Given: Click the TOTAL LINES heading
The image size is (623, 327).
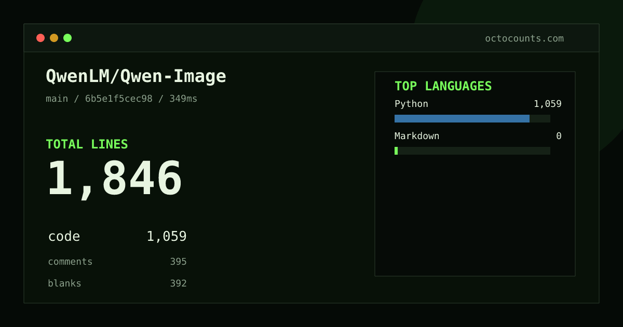Looking at the screenshot, I should 87,144.
